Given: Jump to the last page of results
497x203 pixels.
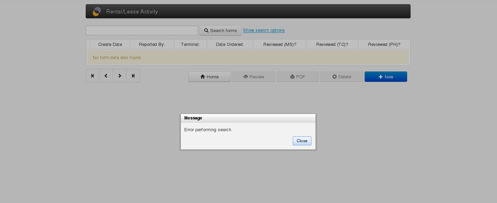Looking at the screenshot, I should (133, 76).
